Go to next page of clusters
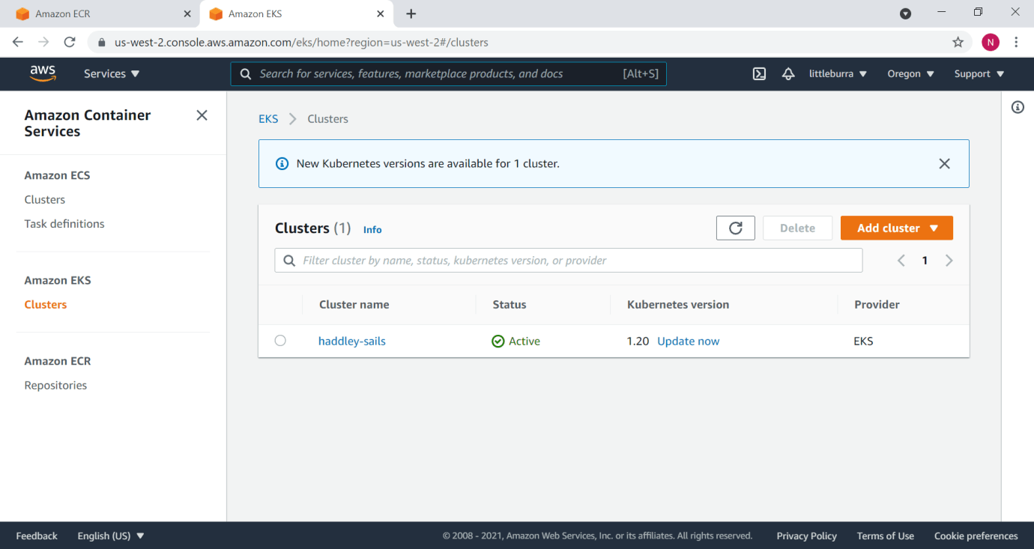The image size is (1034, 549). [x=949, y=261]
